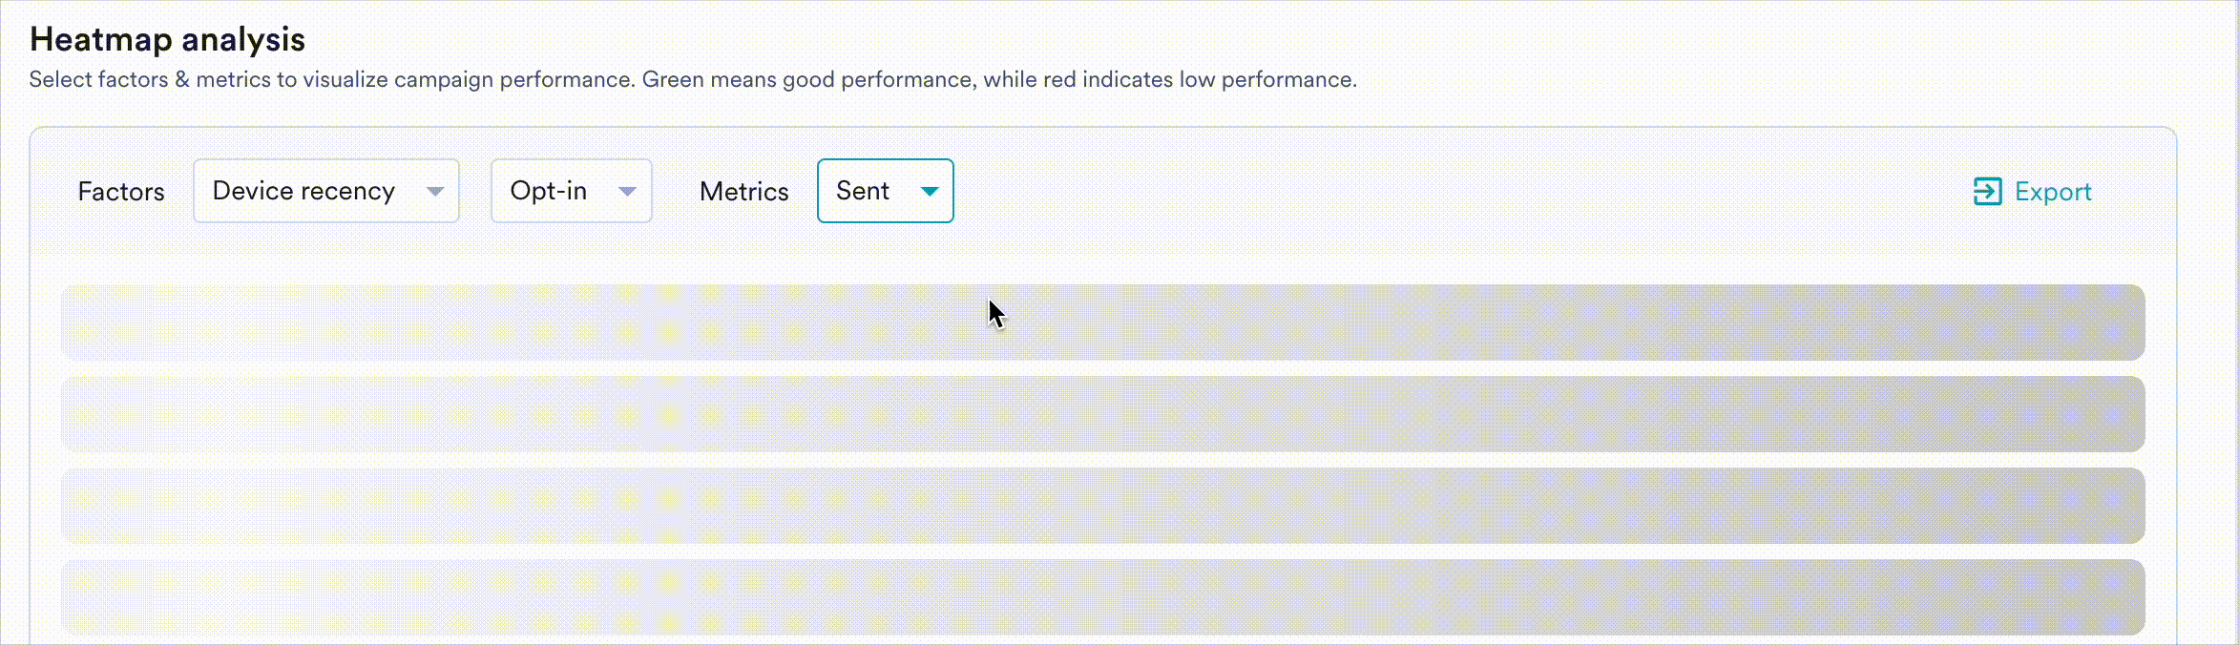Image resolution: width=2239 pixels, height=645 pixels.
Task: Click the Metrics label
Action: (743, 192)
